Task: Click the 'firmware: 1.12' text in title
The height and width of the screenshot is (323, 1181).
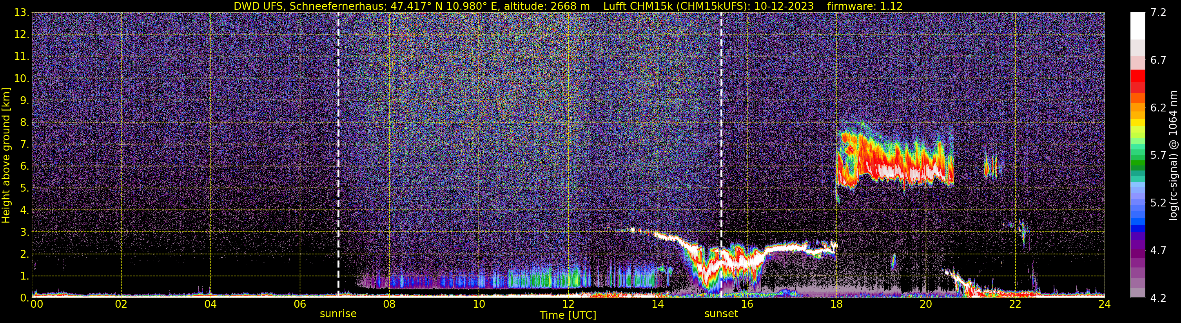Action: pos(865,6)
